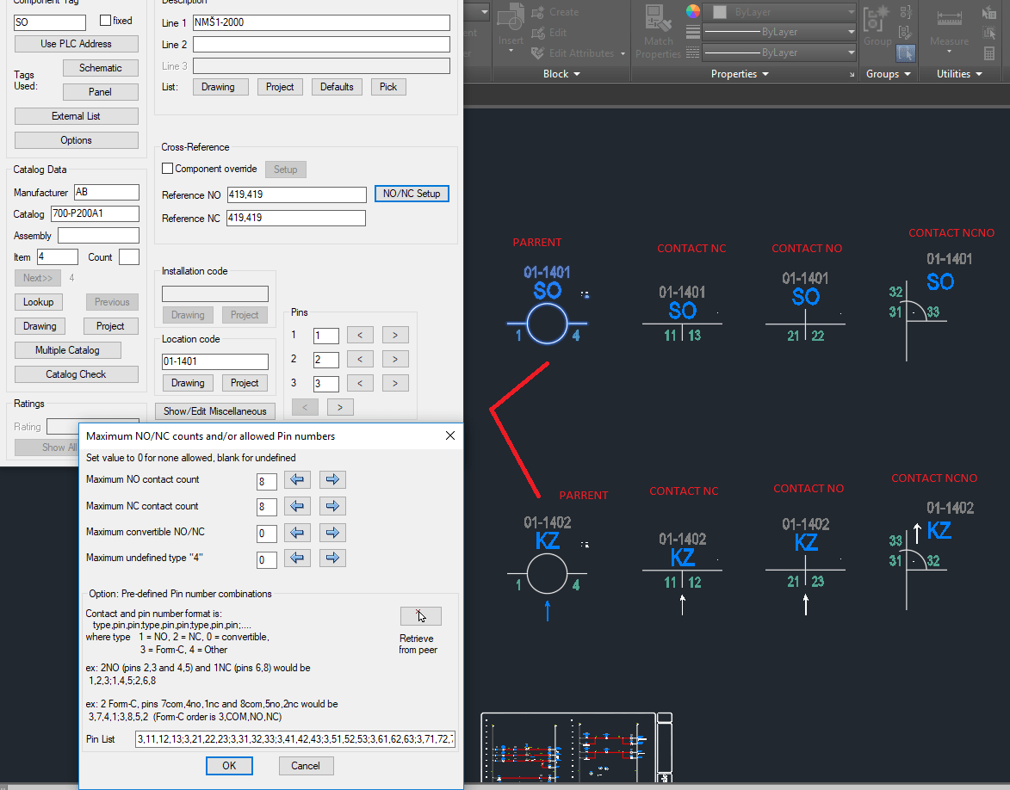Click the Group icon in Groups panel
The image size is (1010, 790).
coord(877,18)
